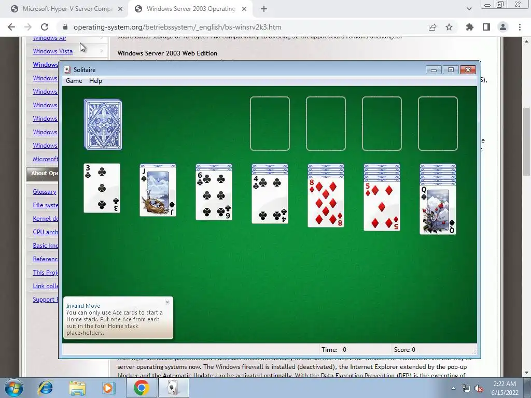Close the Microsoft Hyper-V Server tab

point(120,9)
